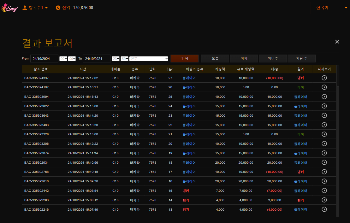Open the From hour dropdown

63,59
